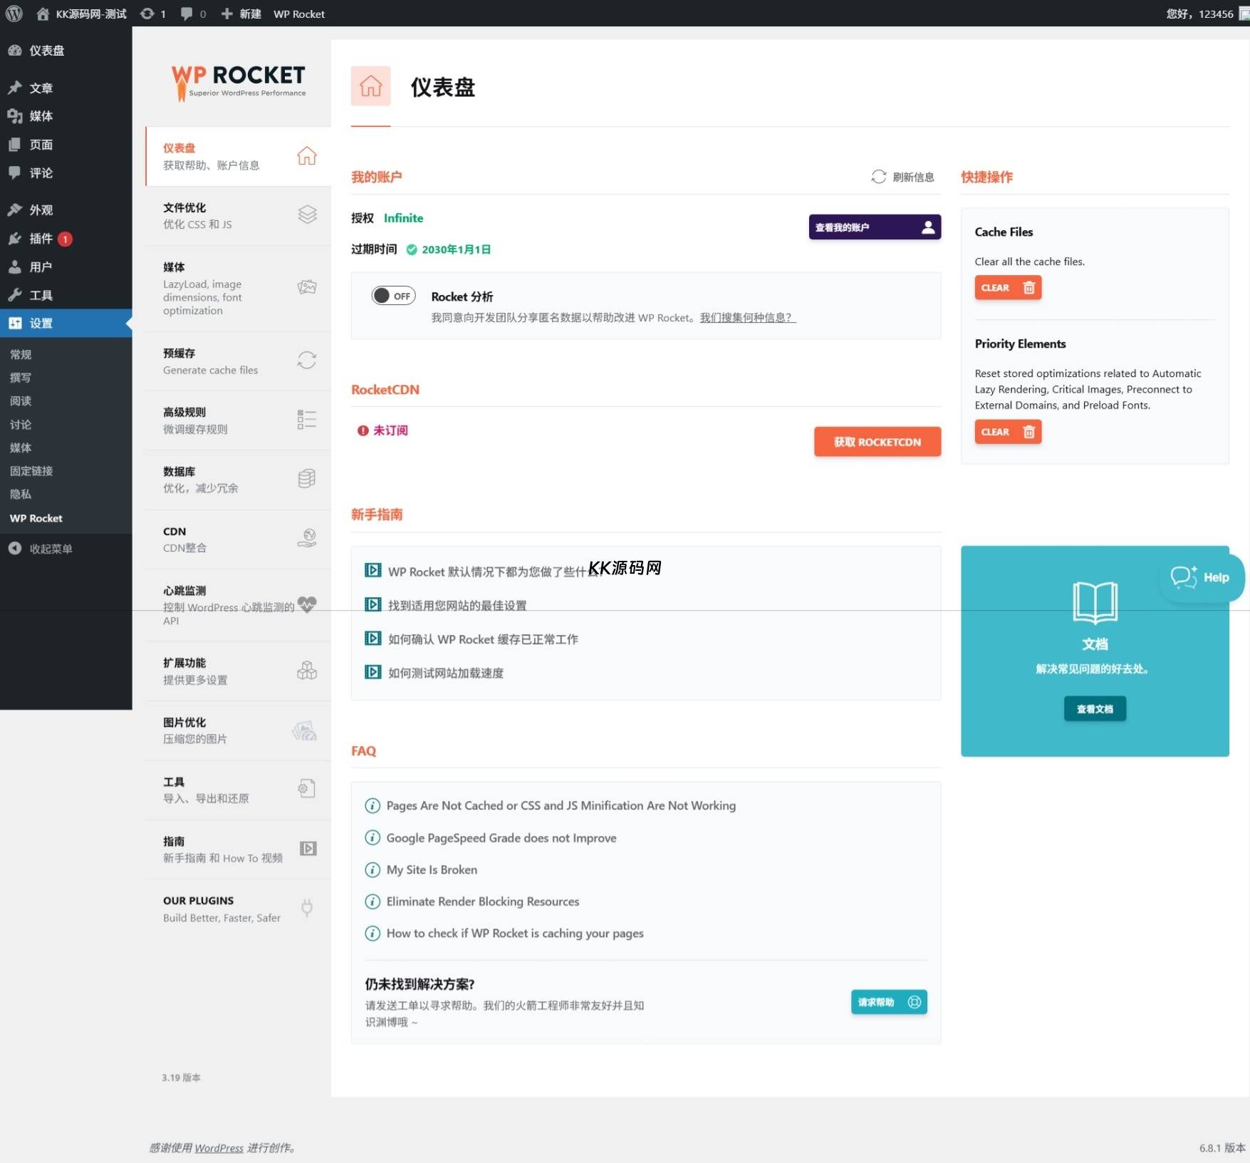Open the 用户 users menu
The width and height of the screenshot is (1250, 1163).
tap(66, 267)
